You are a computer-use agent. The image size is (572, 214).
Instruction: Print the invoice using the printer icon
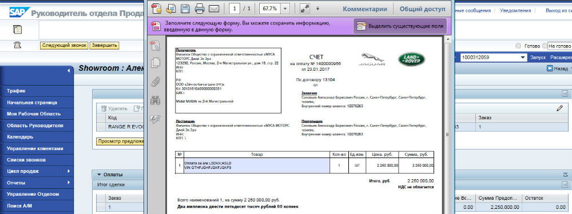199,8
